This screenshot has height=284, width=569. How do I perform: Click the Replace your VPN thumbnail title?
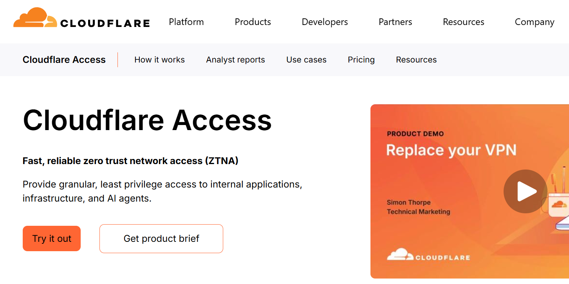(451, 150)
